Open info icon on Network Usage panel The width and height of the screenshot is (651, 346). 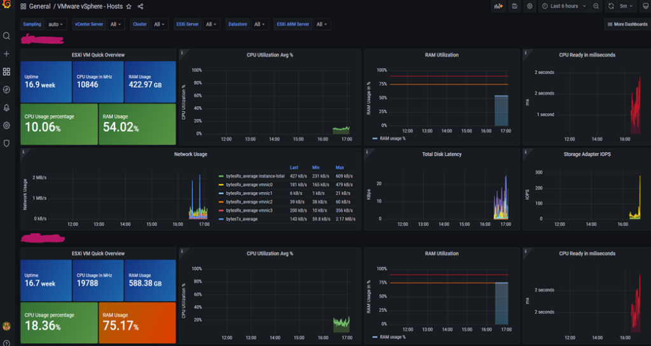pos(24,152)
